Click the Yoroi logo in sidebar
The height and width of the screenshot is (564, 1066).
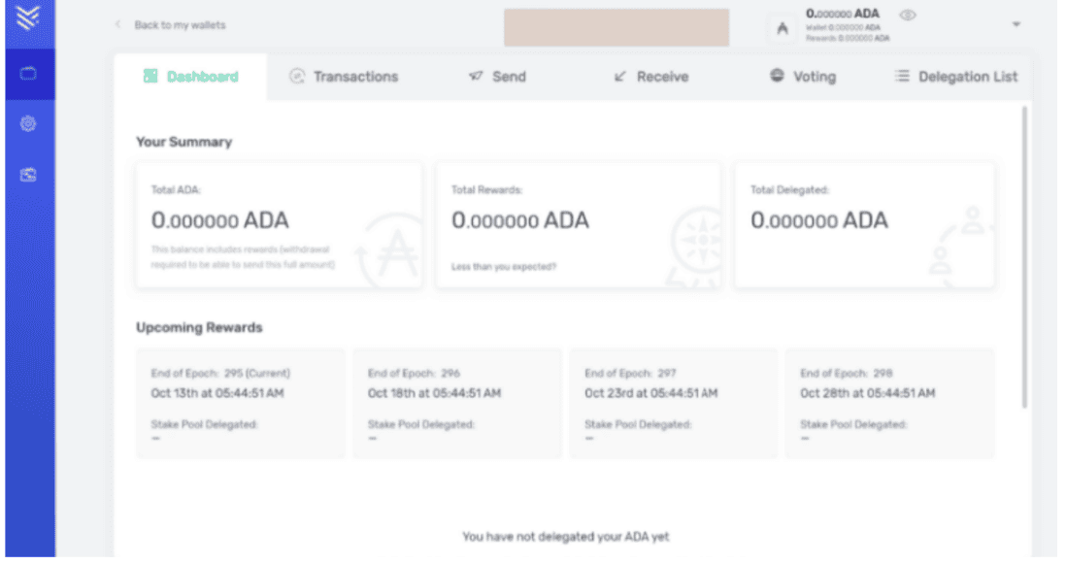(28, 17)
